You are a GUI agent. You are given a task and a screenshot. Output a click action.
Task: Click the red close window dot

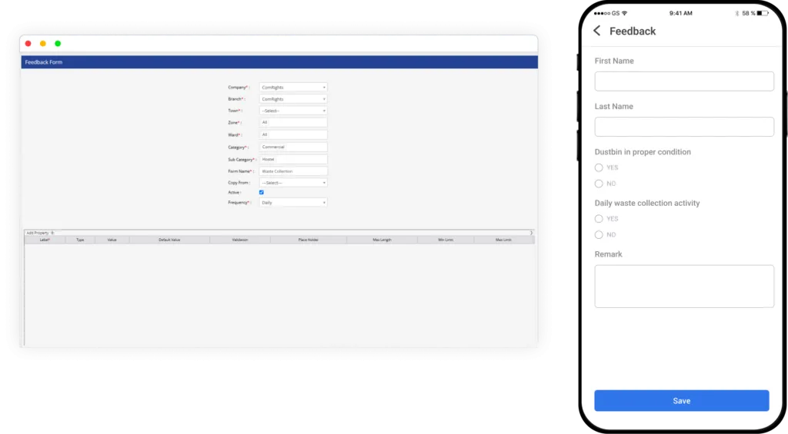[x=28, y=44]
